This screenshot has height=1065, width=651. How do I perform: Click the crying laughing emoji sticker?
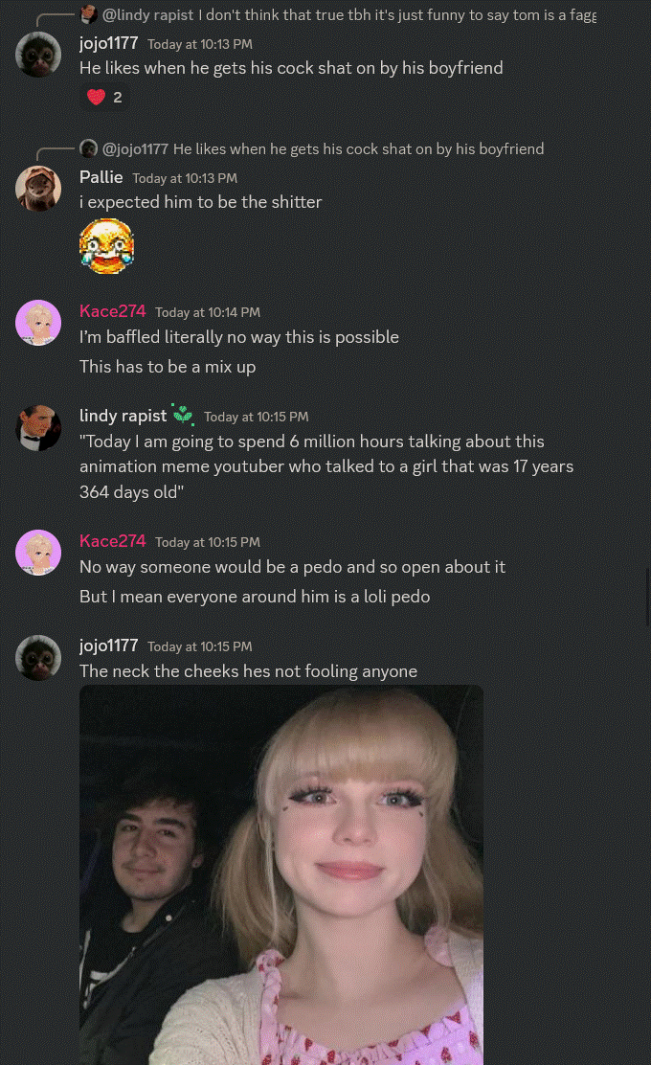click(106, 246)
